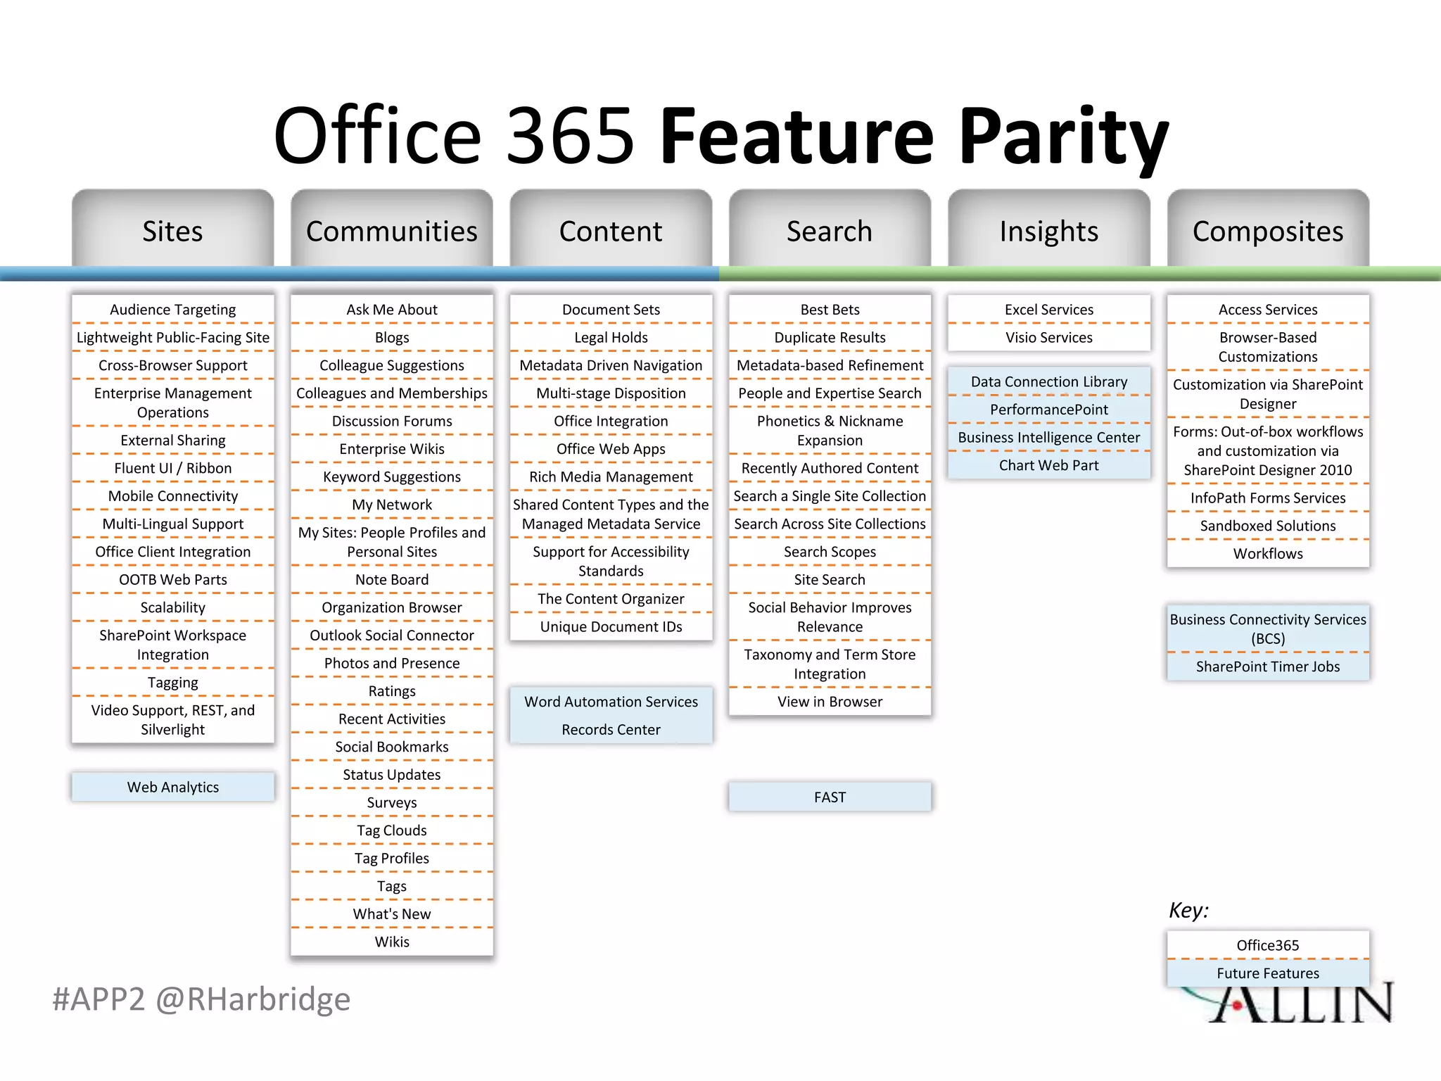Select 'View in Browser' item
This screenshot has height=1081, width=1441.
click(830, 702)
